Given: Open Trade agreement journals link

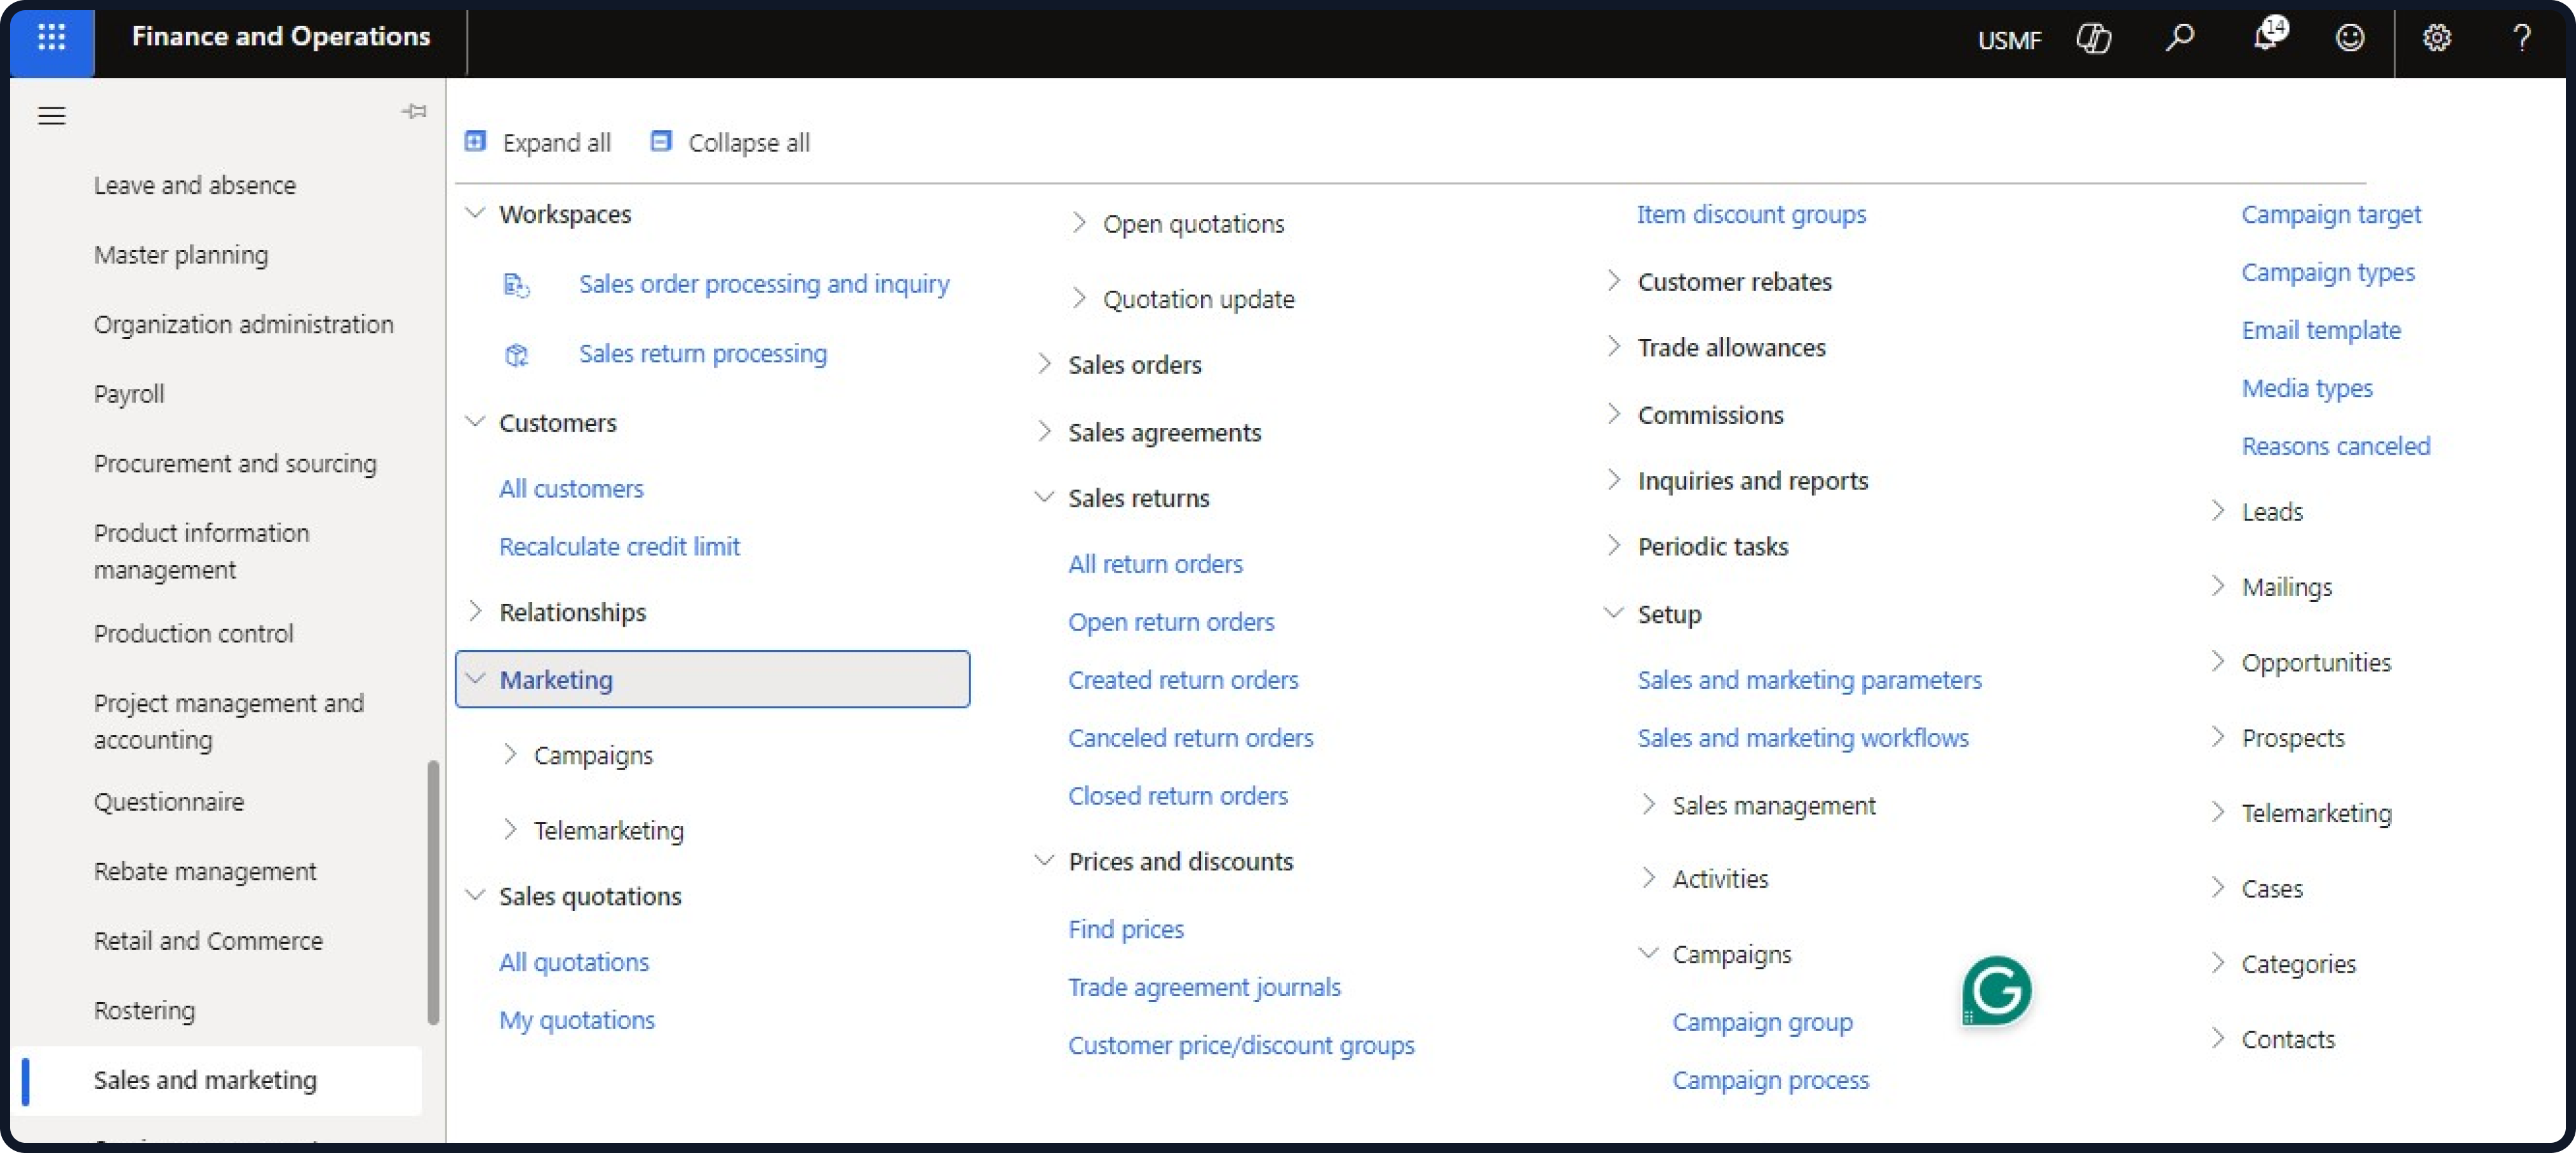Looking at the screenshot, I should coord(1204,987).
